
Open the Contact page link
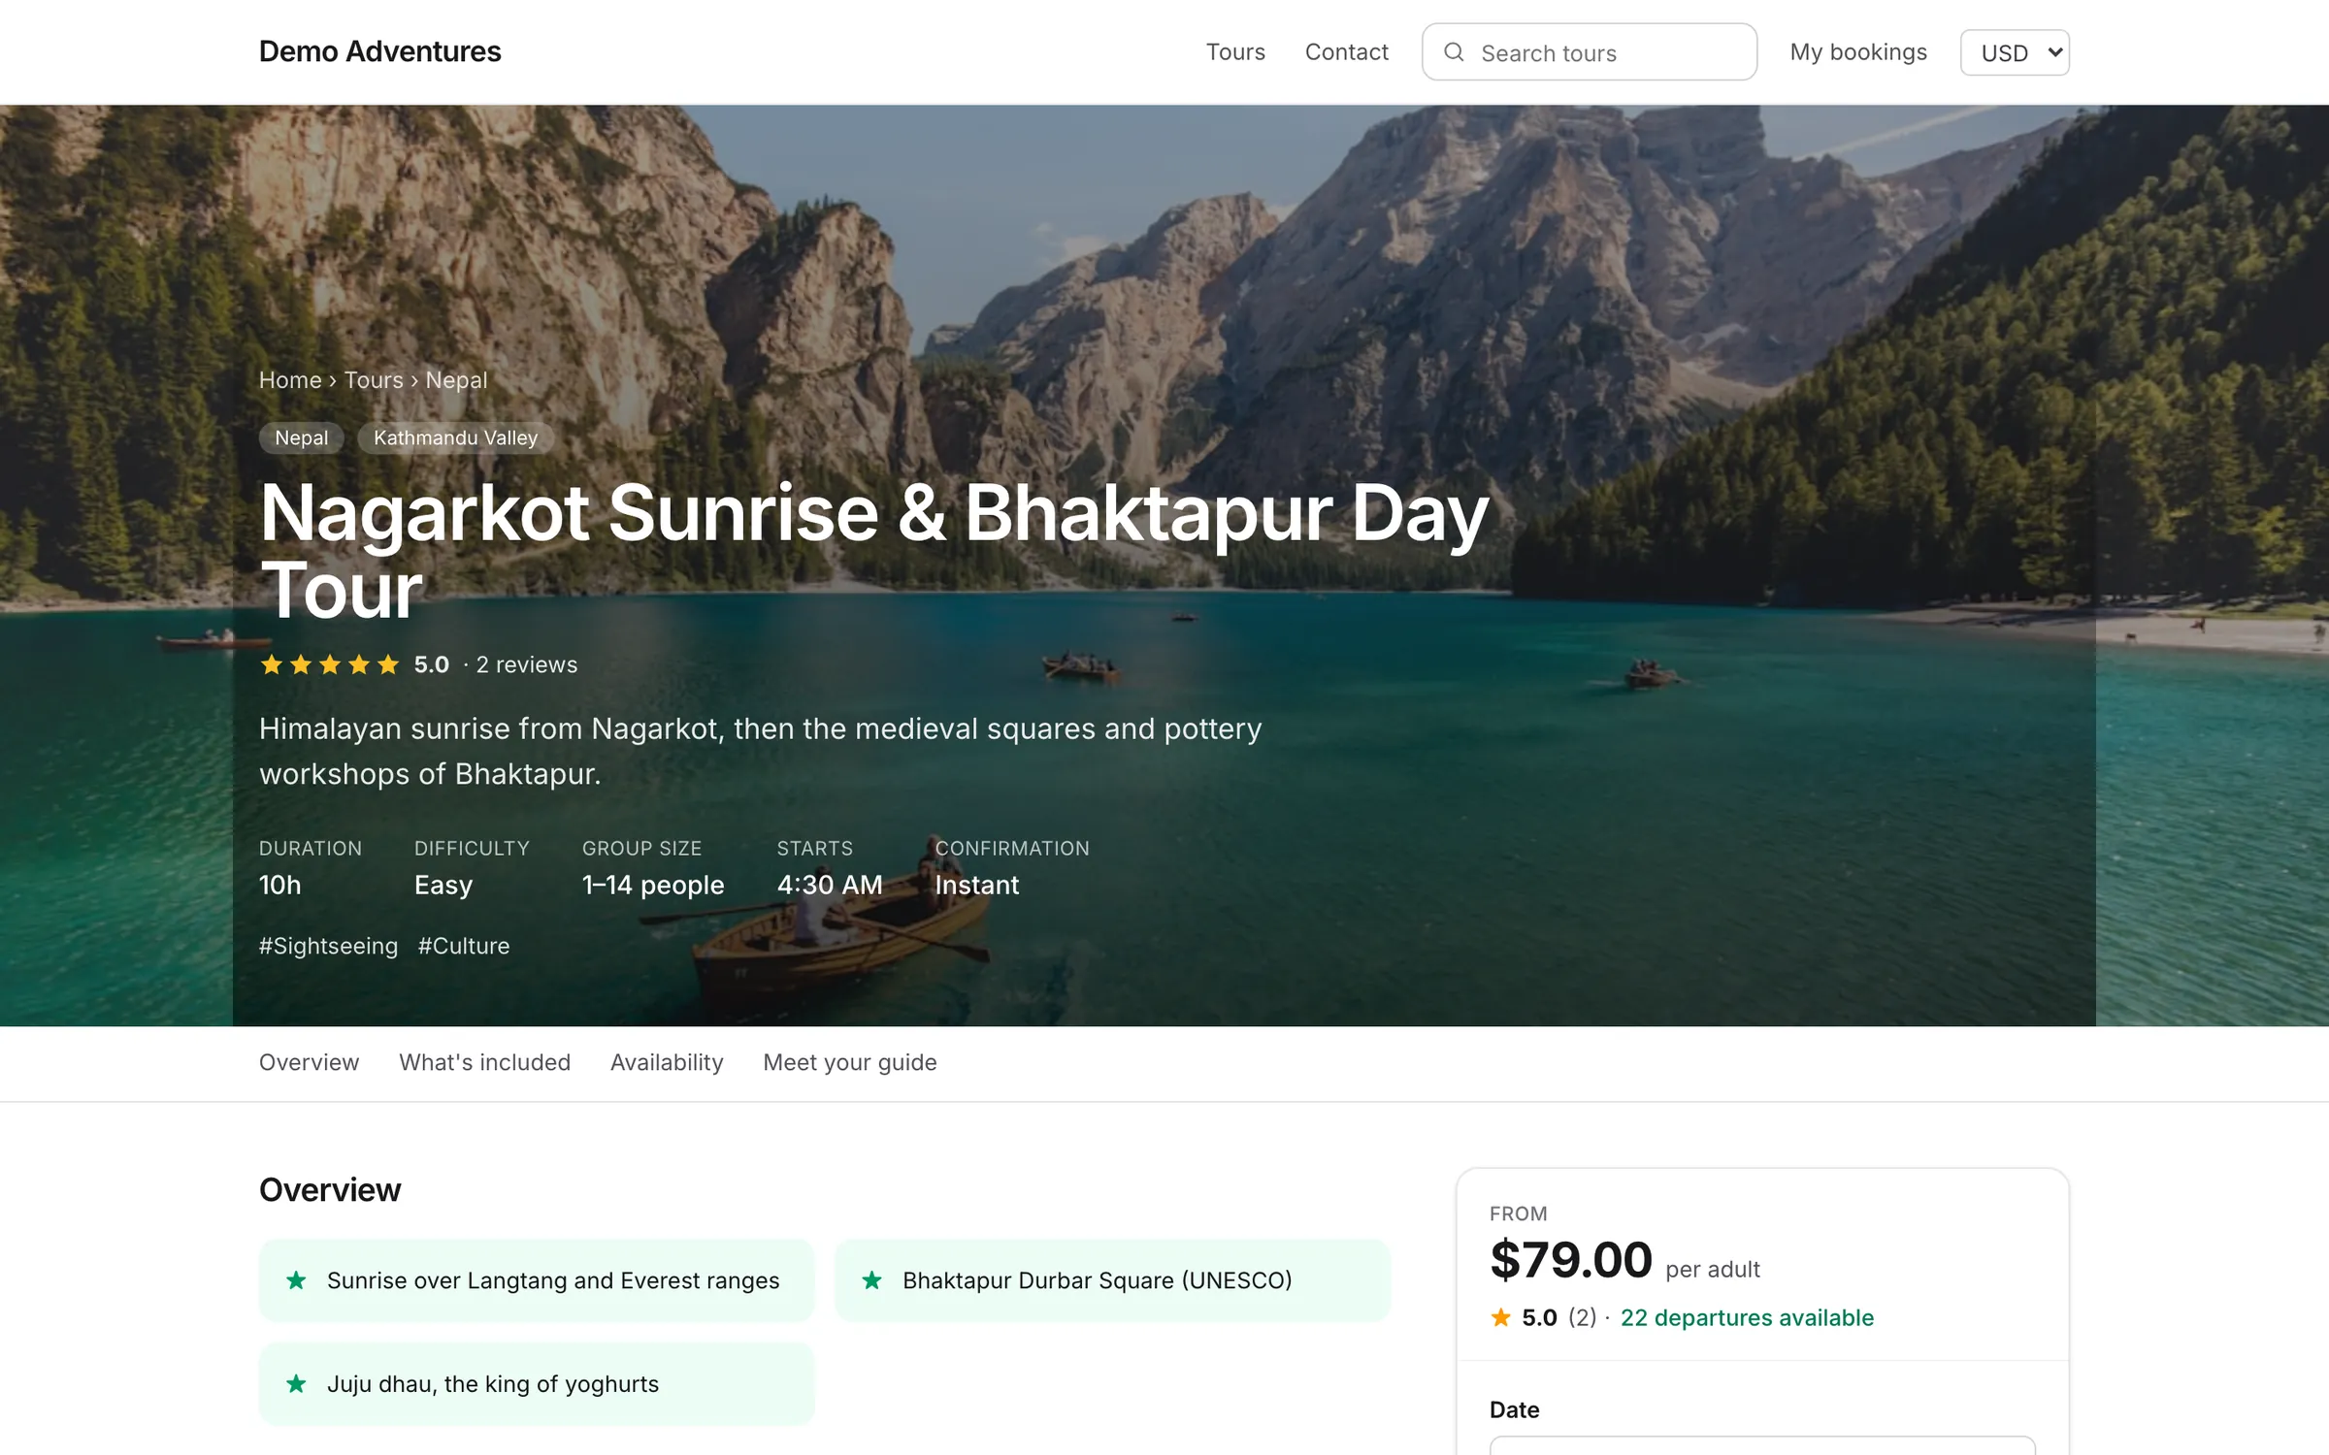1346,52
